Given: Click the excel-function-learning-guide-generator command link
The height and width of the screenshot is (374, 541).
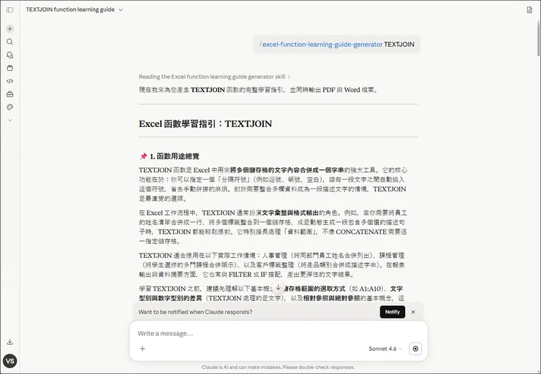Looking at the screenshot, I should pyautogui.click(x=321, y=45).
